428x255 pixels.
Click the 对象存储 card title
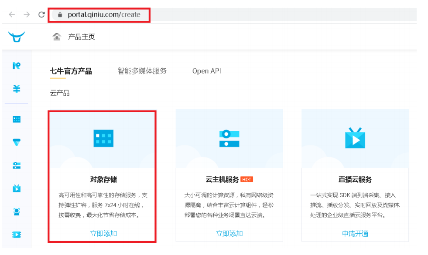pyautogui.click(x=103, y=180)
